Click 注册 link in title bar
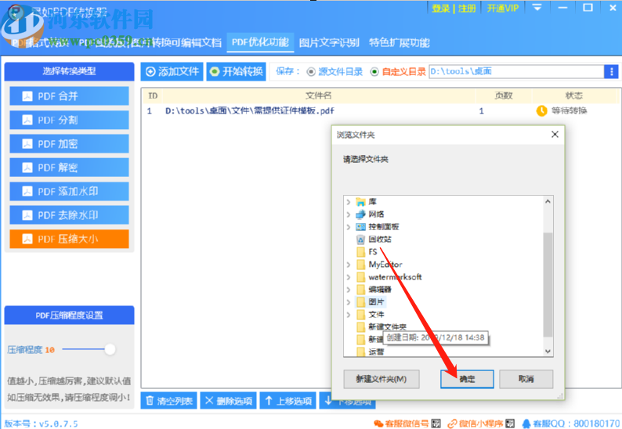This screenshot has width=622, height=429. pos(467,9)
